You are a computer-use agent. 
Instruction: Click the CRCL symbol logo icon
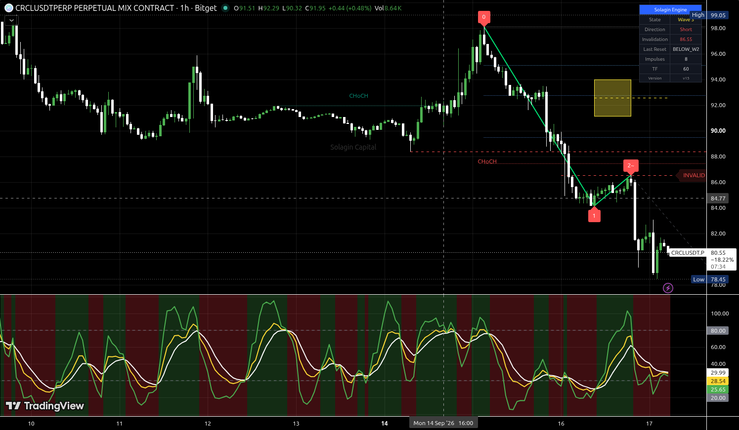coord(8,8)
